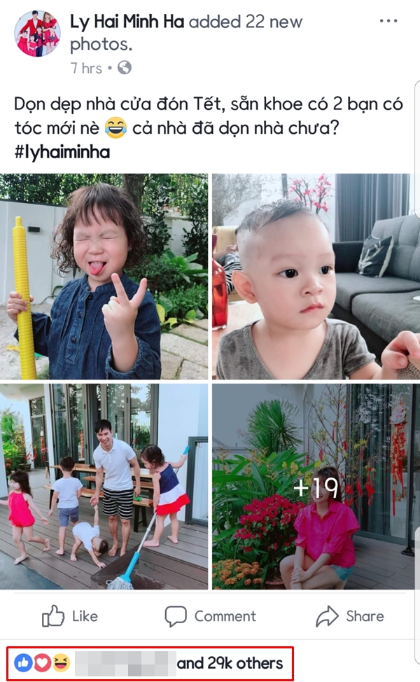Open the red heart Love reaction icon
The height and width of the screenshot is (682, 420).
tap(43, 663)
